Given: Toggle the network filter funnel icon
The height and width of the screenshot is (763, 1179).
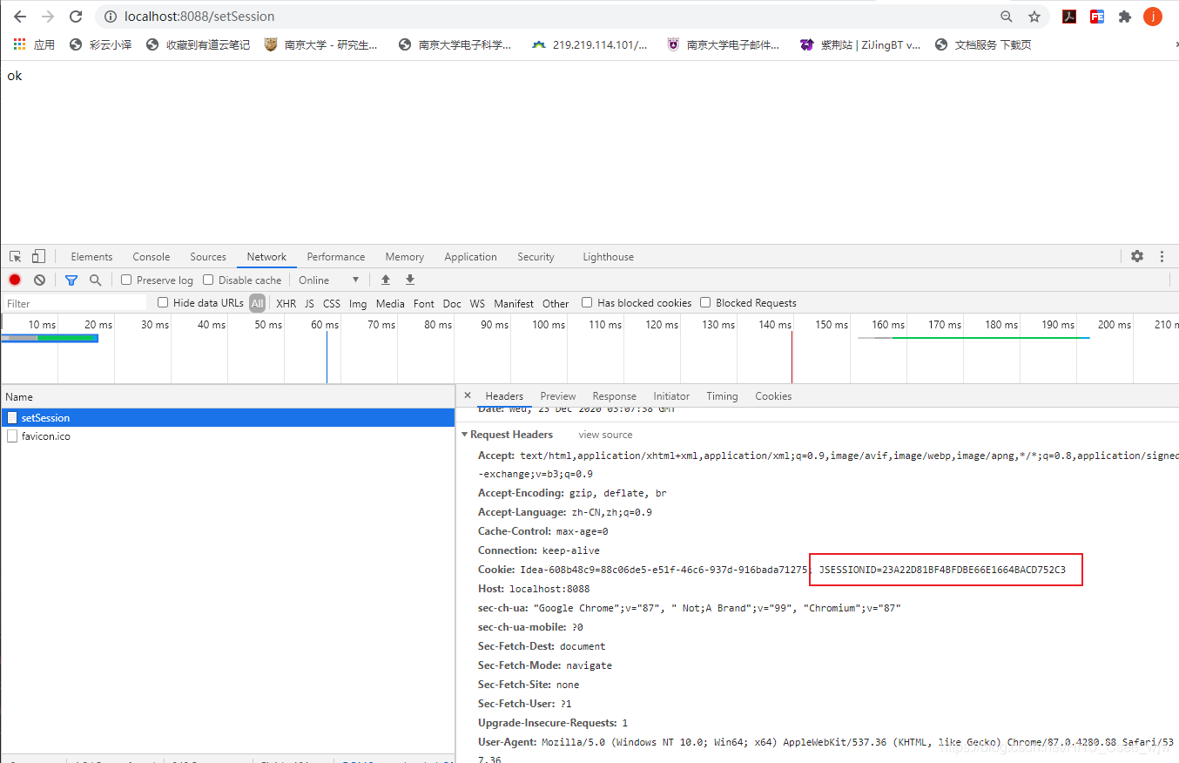Looking at the screenshot, I should click(x=71, y=280).
